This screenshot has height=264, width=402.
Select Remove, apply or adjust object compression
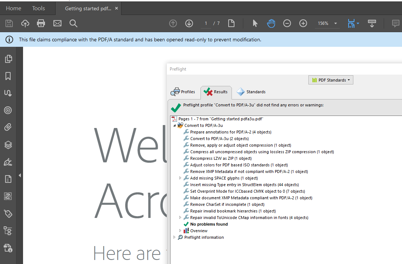tap(237, 145)
